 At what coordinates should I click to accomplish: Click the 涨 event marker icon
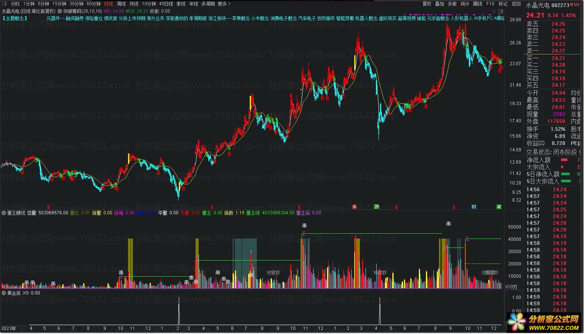(354, 207)
